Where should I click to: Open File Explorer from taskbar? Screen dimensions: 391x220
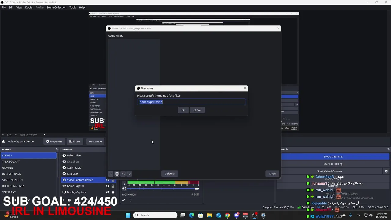pyautogui.click(x=210, y=215)
